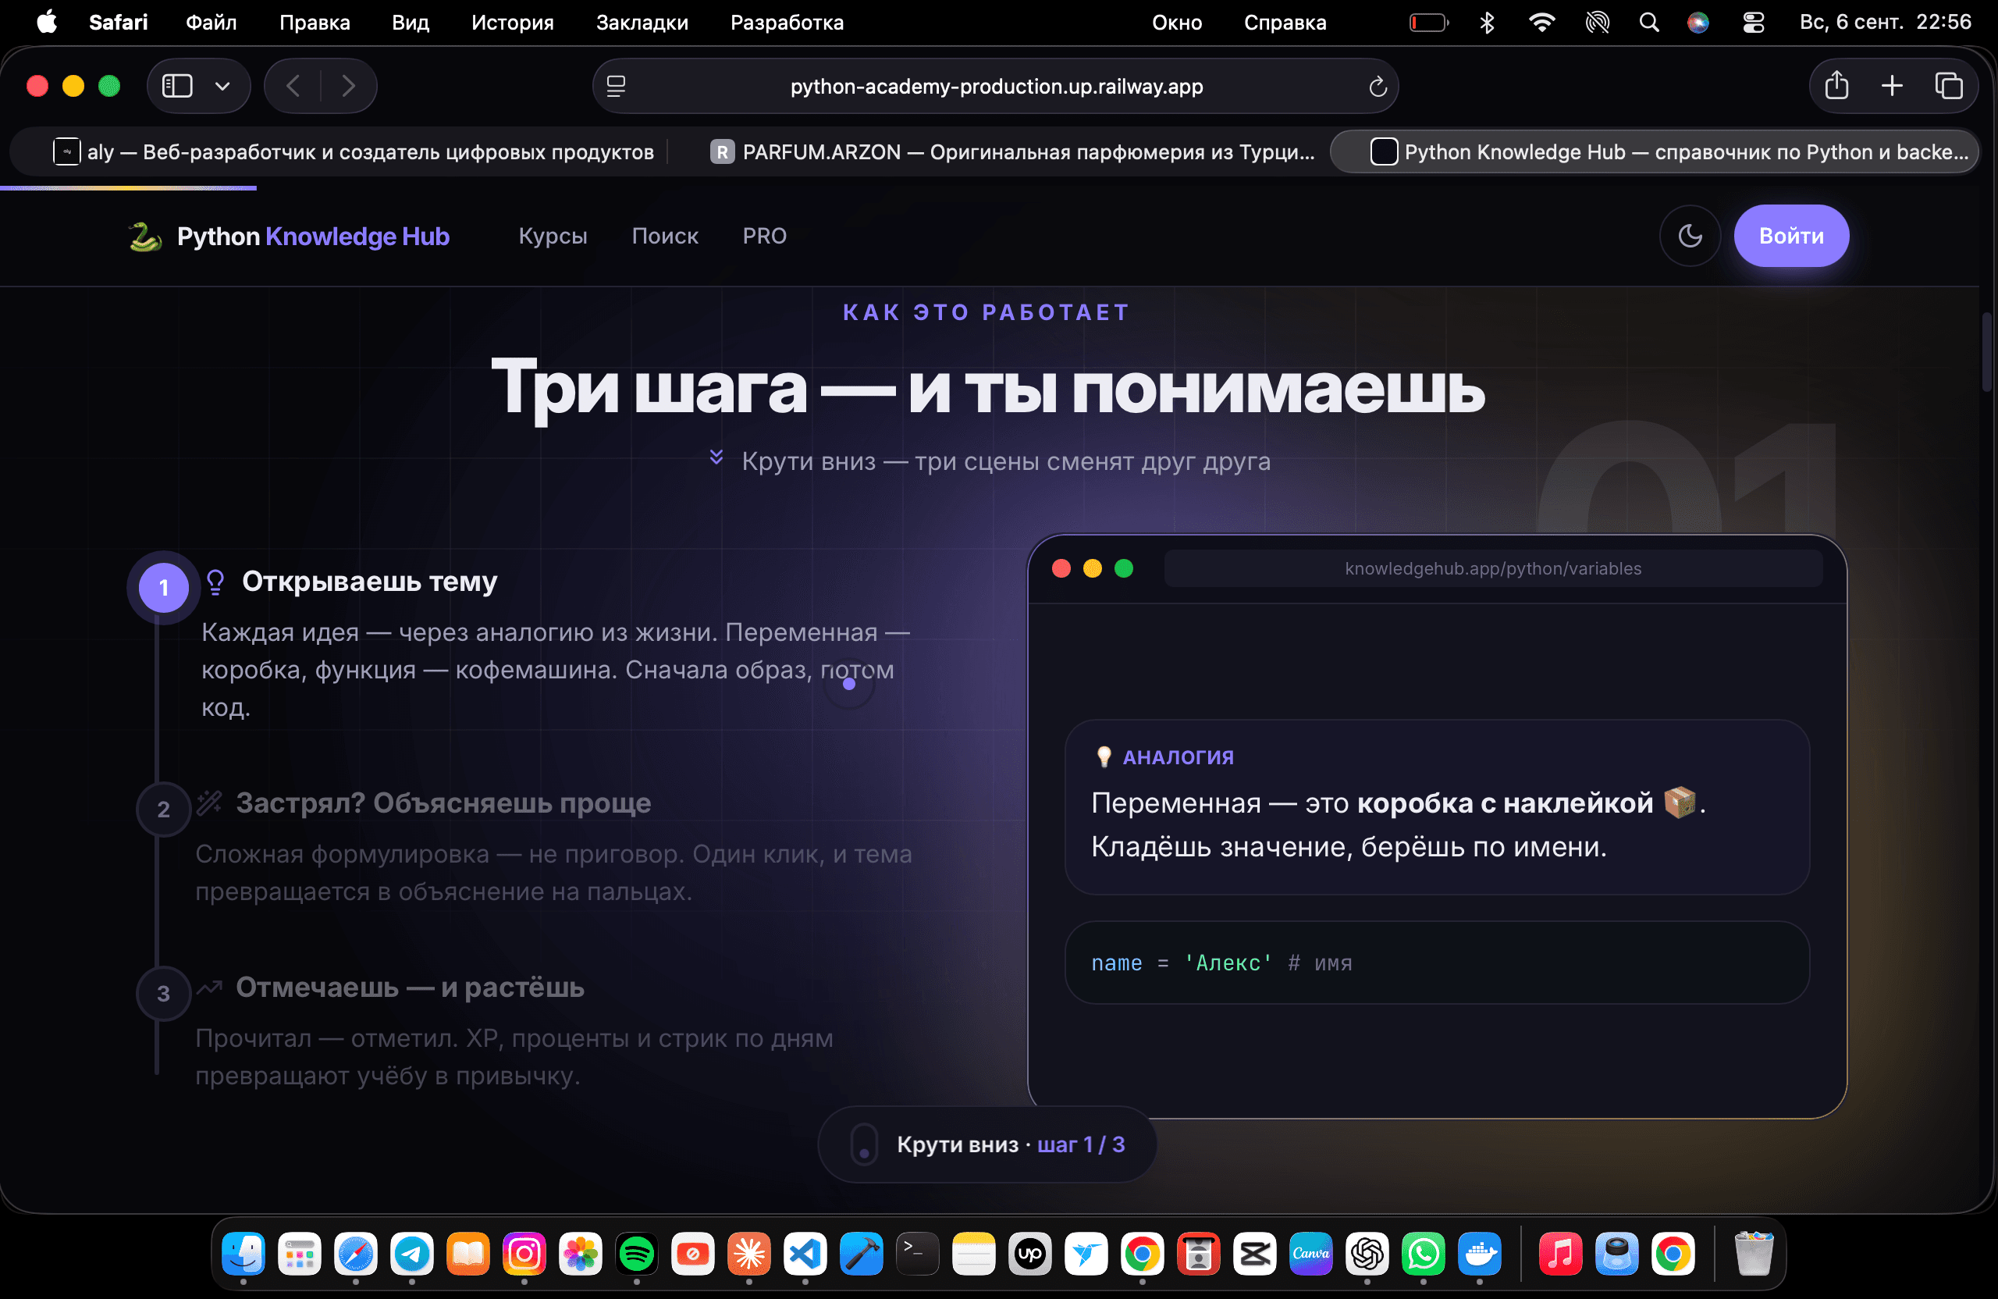Screen dimensions: 1998x1299
Task: Open the page settings icon in address bar
Action: click(617, 87)
